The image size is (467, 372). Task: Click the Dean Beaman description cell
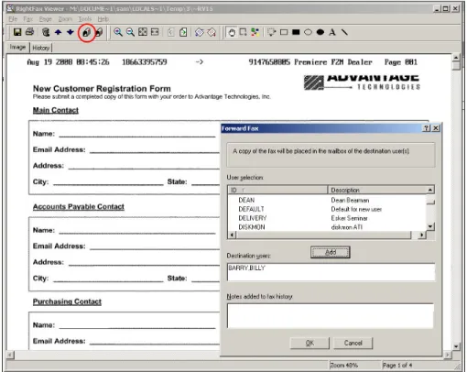coord(350,200)
